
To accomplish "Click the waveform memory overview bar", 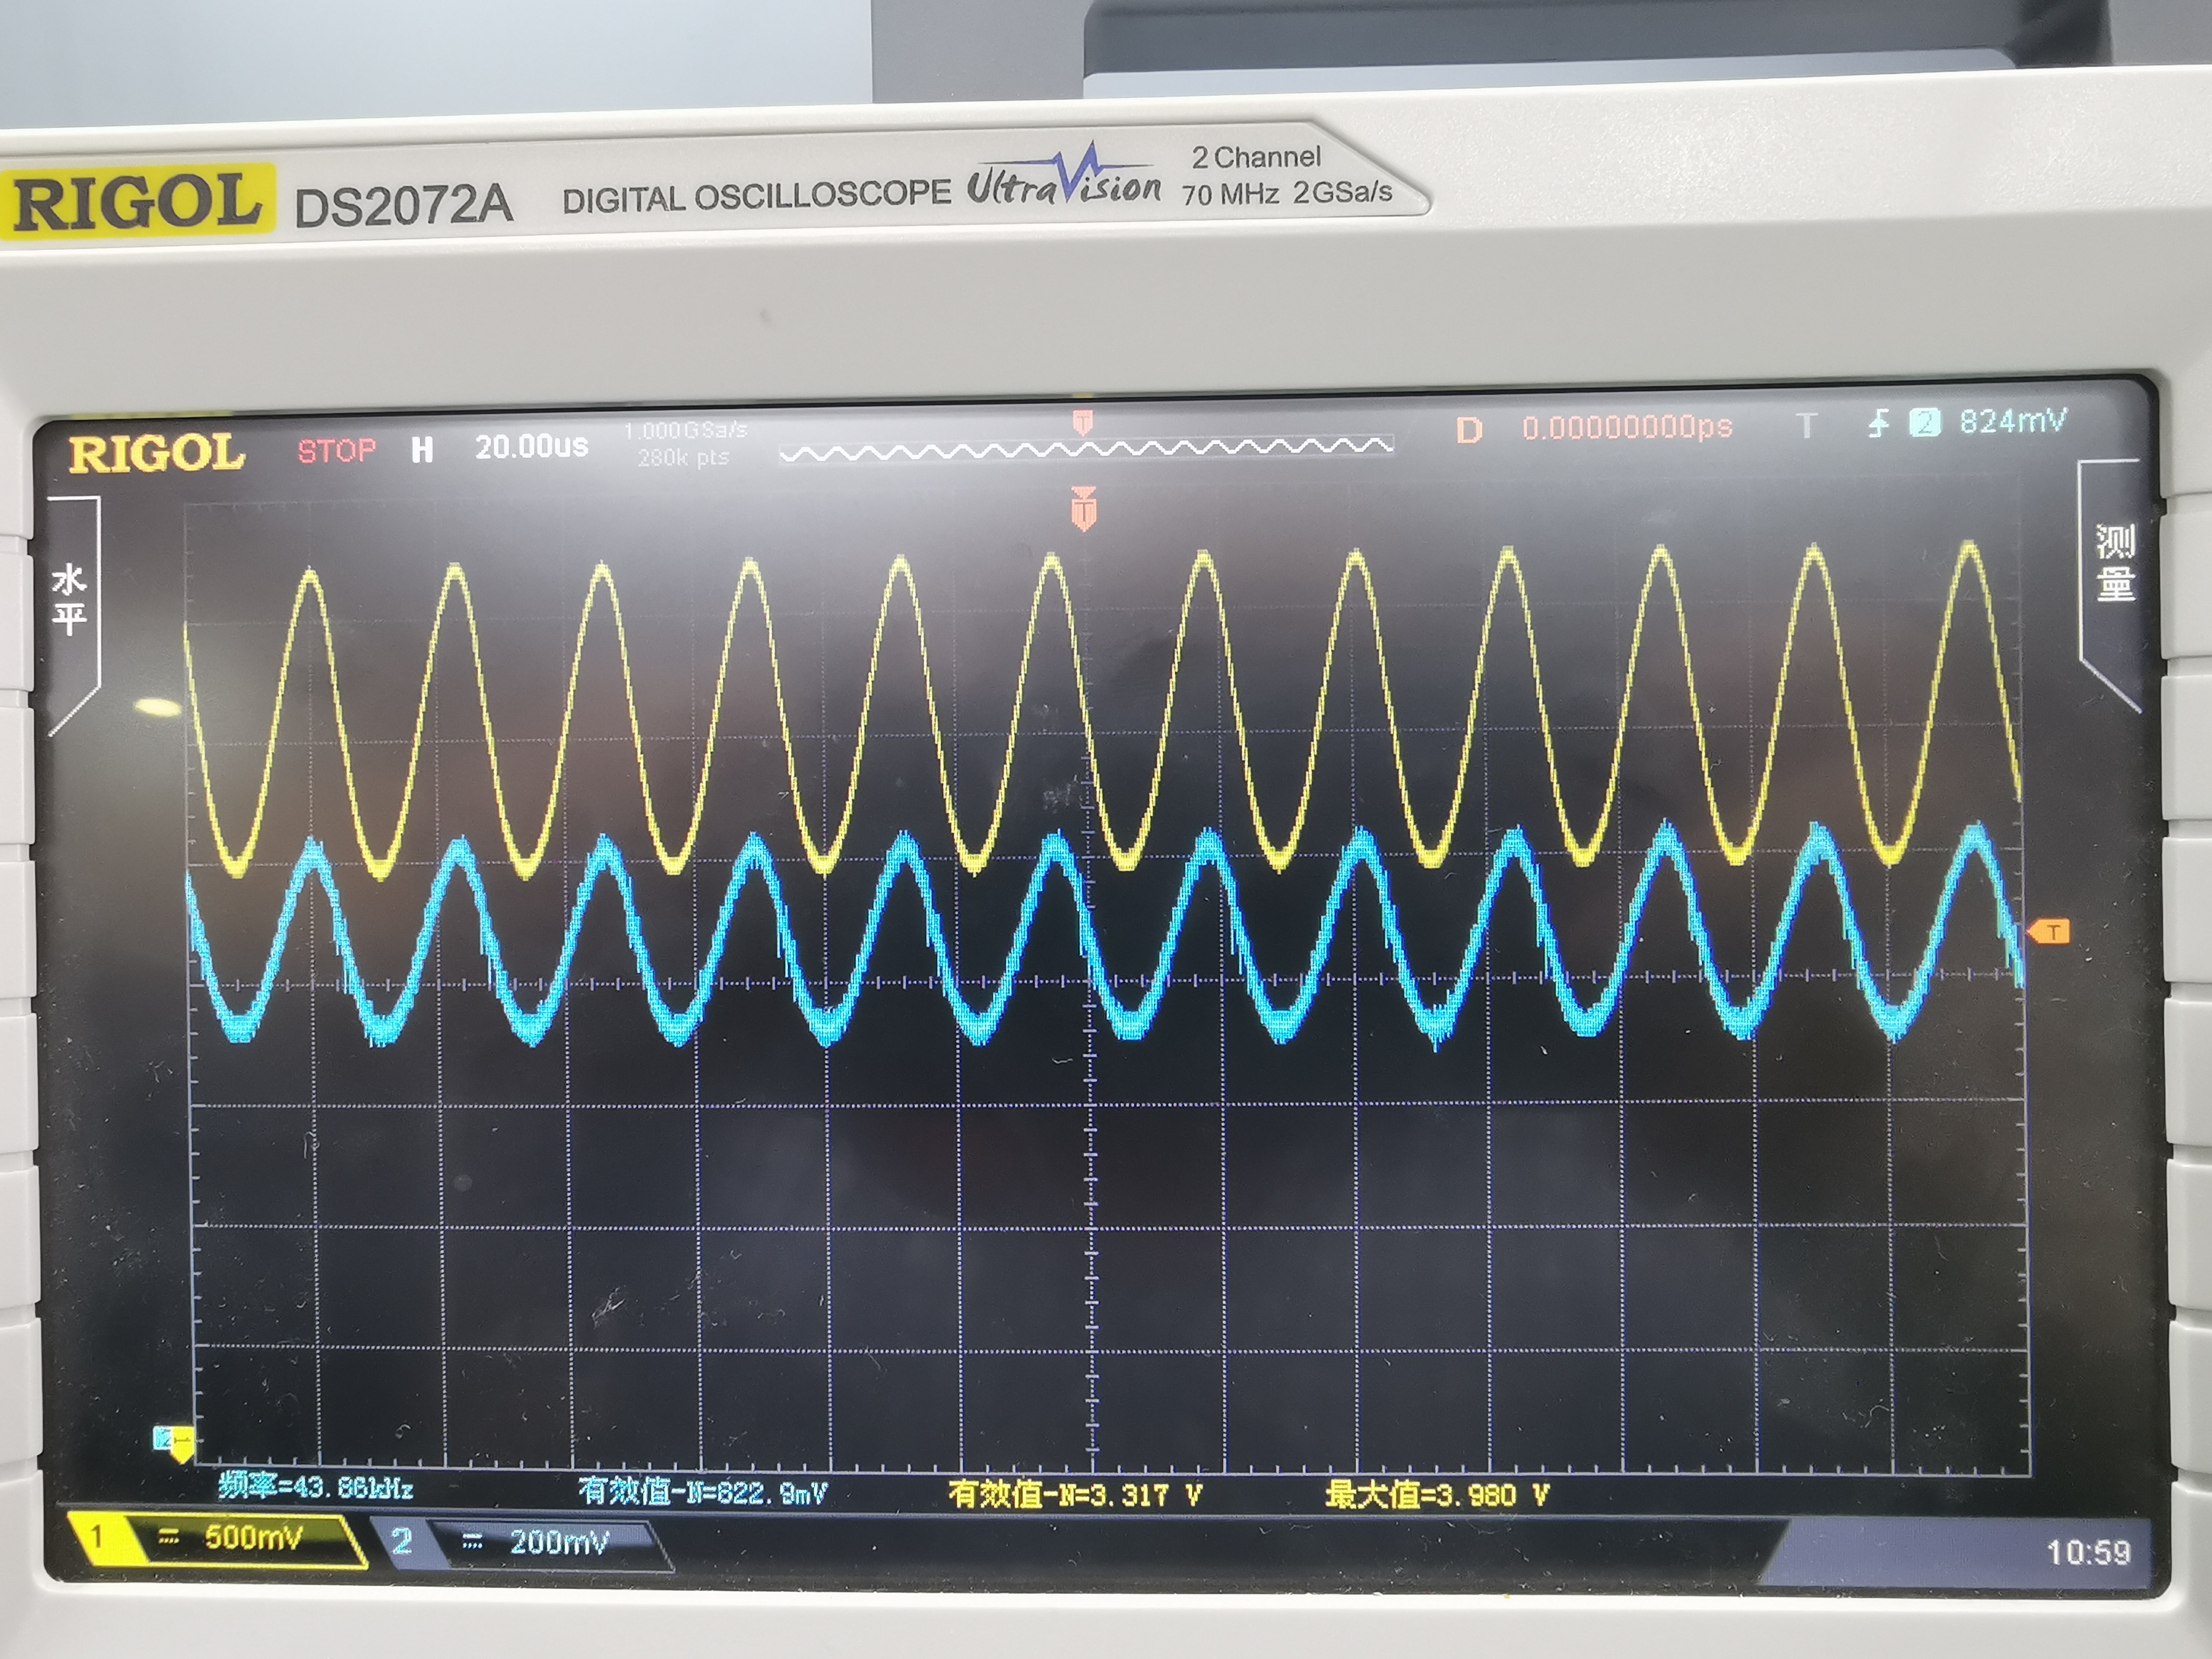I will click(1086, 449).
